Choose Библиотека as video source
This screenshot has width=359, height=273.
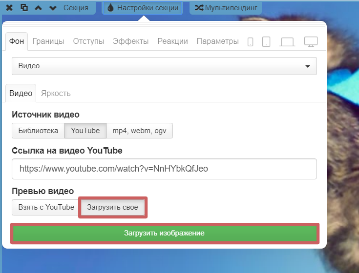38,131
